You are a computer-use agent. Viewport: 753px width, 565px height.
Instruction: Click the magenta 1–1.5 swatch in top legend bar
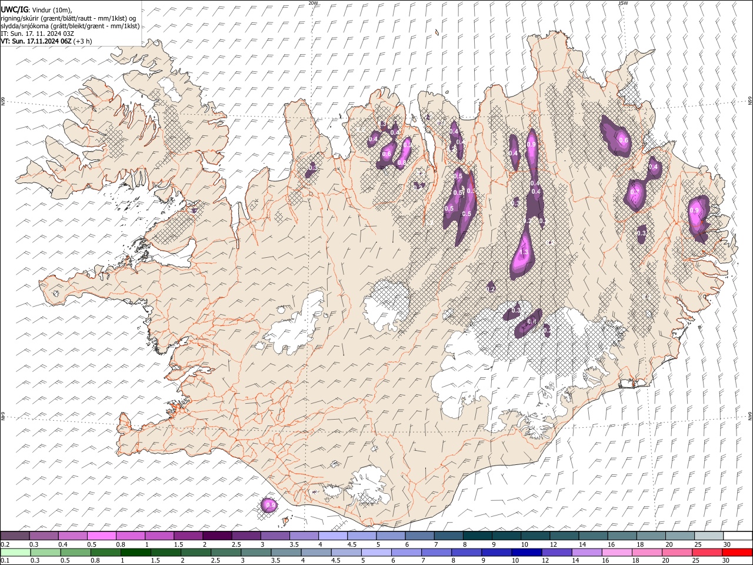(x=159, y=536)
